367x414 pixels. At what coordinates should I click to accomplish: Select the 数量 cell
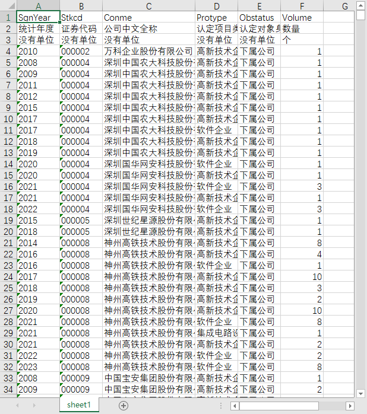click(302, 28)
